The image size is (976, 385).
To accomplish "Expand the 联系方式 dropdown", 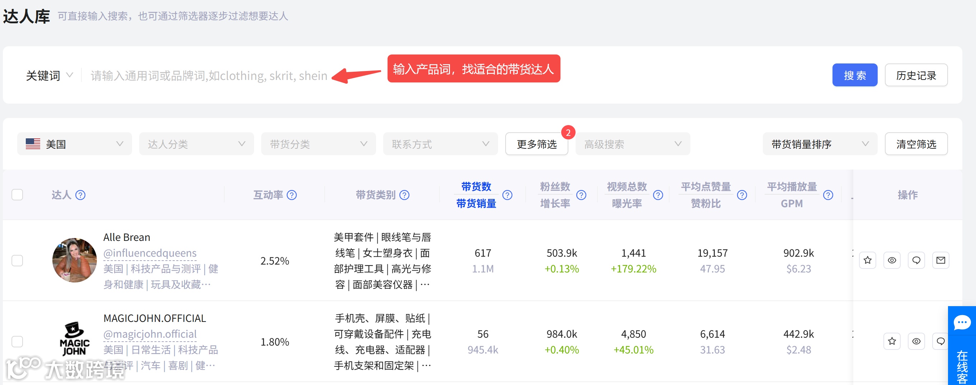I will pos(440,144).
